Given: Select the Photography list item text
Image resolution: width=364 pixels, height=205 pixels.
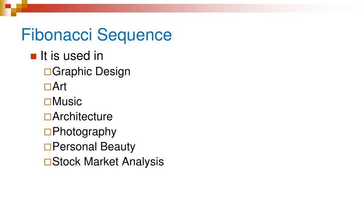Looking at the screenshot, I should tap(84, 132).
